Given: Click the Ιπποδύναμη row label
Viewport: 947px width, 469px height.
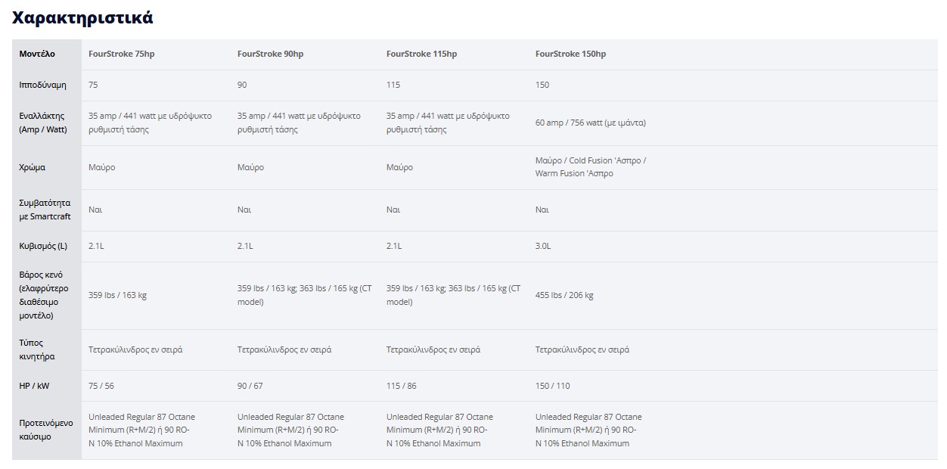Looking at the screenshot, I should click(43, 85).
